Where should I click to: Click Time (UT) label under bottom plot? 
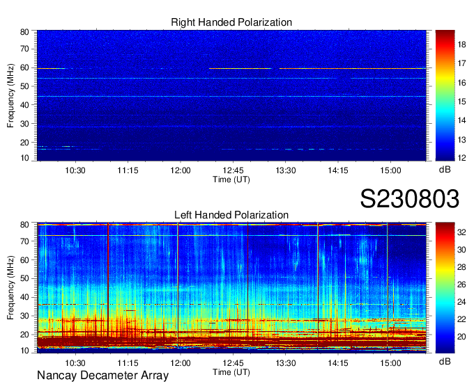[x=231, y=372]
